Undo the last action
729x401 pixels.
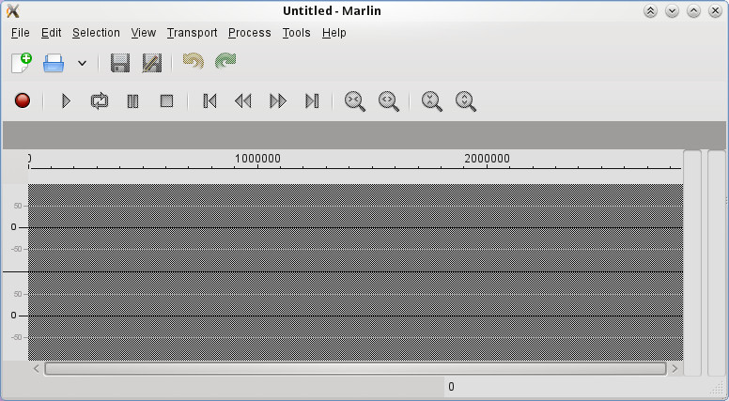pyautogui.click(x=193, y=62)
